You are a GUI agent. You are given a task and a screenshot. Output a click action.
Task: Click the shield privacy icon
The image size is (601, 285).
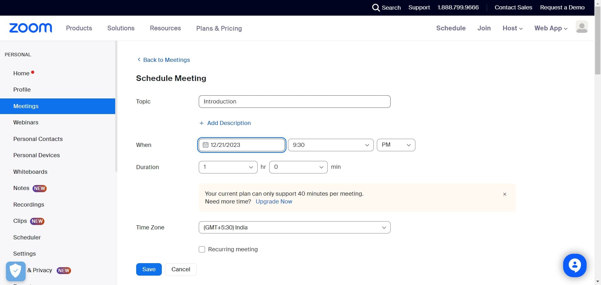(x=15, y=271)
